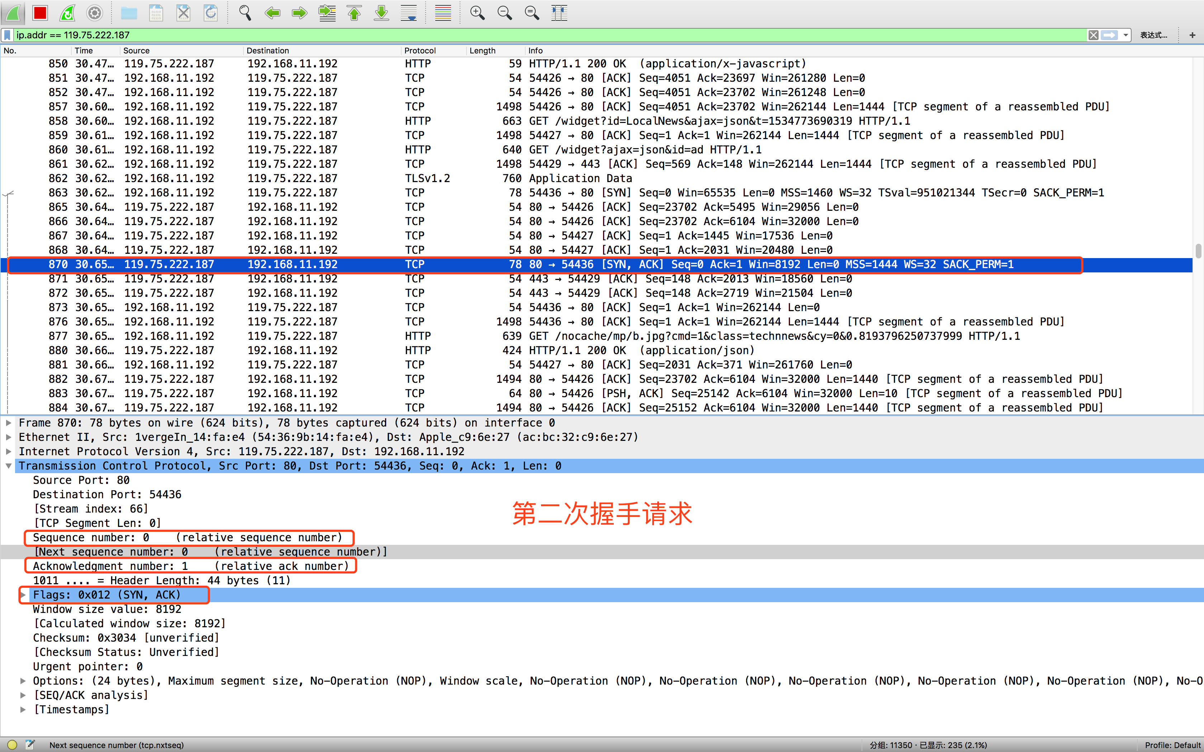Click Profile: Default in status bar
Image resolution: width=1204 pixels, height=752 pixels.
[1173, 745]
